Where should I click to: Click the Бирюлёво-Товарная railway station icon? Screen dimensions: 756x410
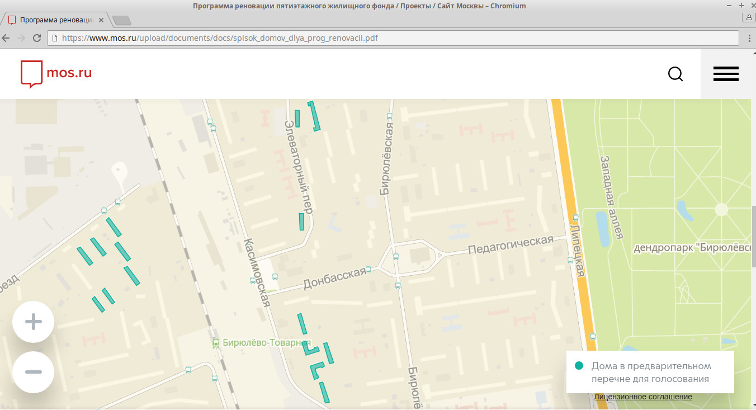[x=216, y=343]
